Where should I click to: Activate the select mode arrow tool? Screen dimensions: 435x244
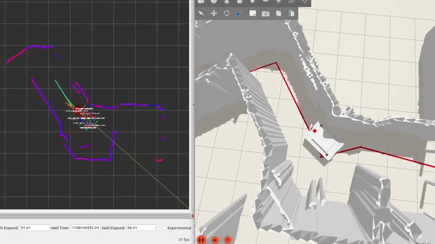coord(201,13)
